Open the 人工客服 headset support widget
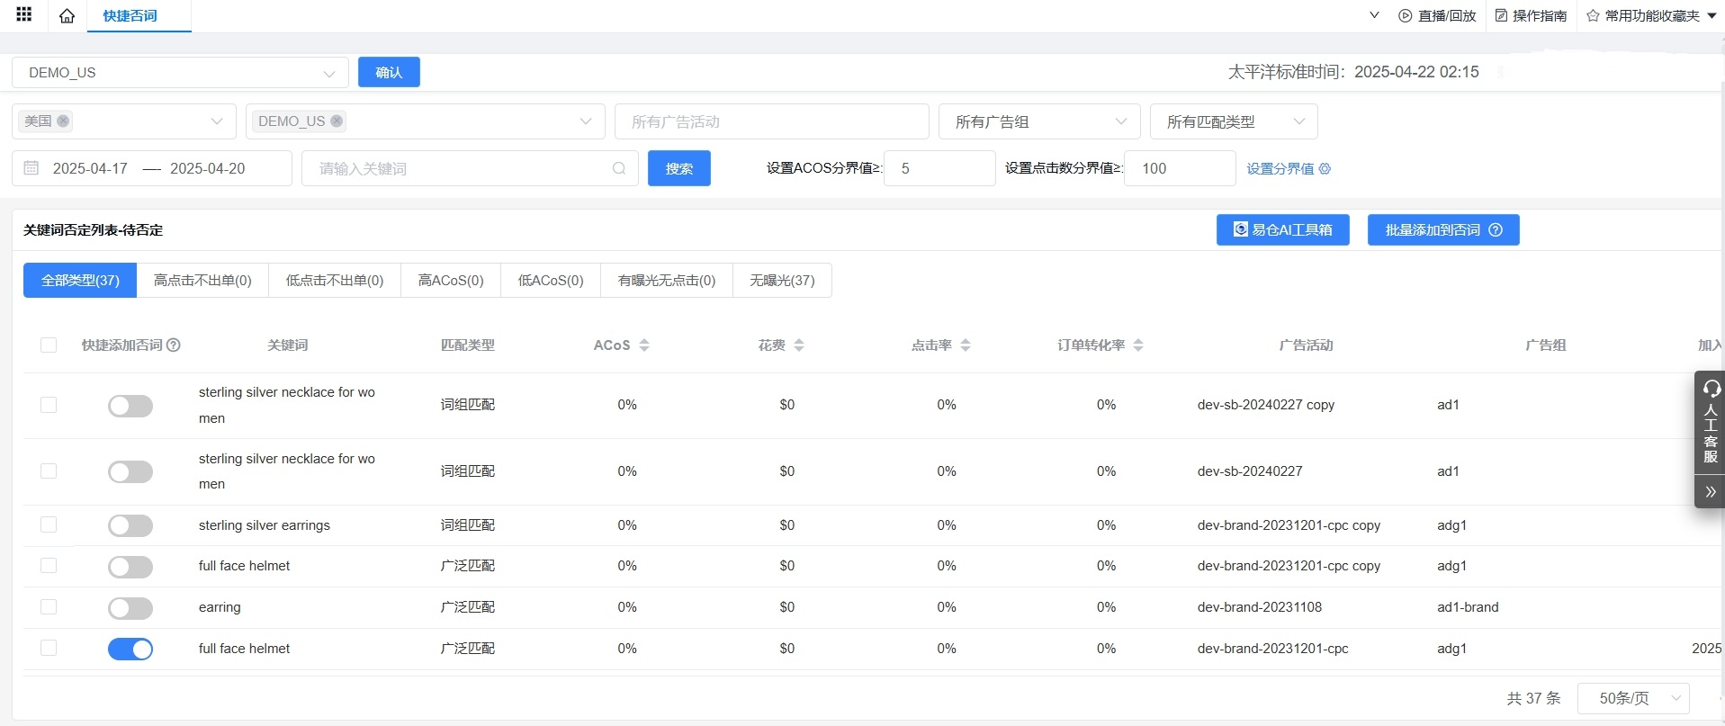This screenshot has height=726, width=1725. tap(1710, 421)
